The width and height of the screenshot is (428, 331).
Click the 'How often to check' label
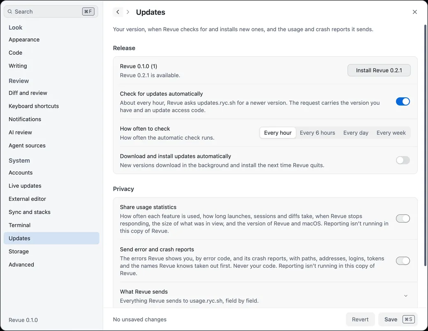[145, 129]
